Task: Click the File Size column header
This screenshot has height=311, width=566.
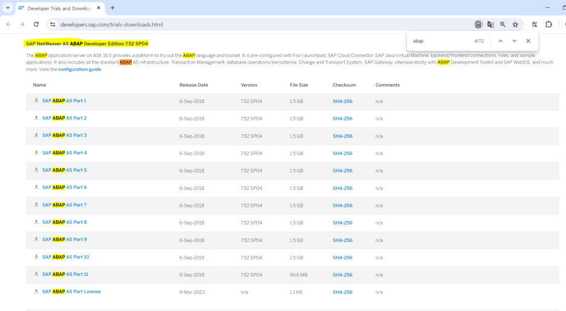Action: pyautogui.click(x=299, y=85)
